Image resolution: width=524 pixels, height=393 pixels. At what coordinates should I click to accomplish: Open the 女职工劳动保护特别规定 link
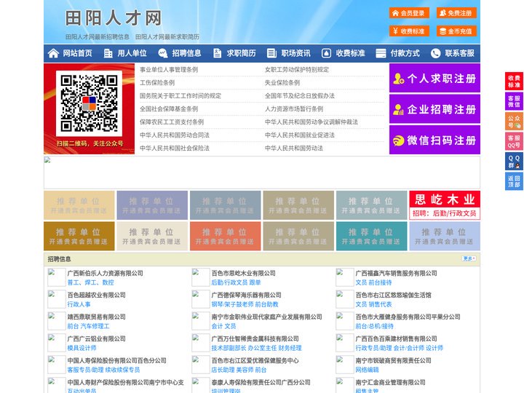tap(297, 70)
